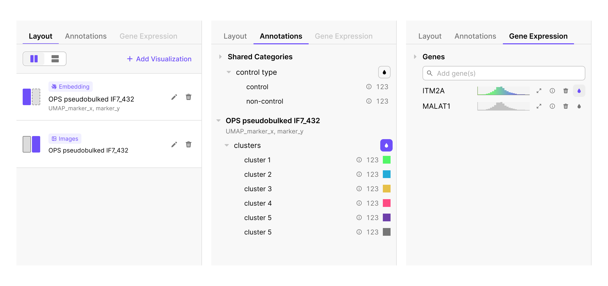Delete the ITM2A gene
The image size is (608, 286).
click(x=566, y=91)
